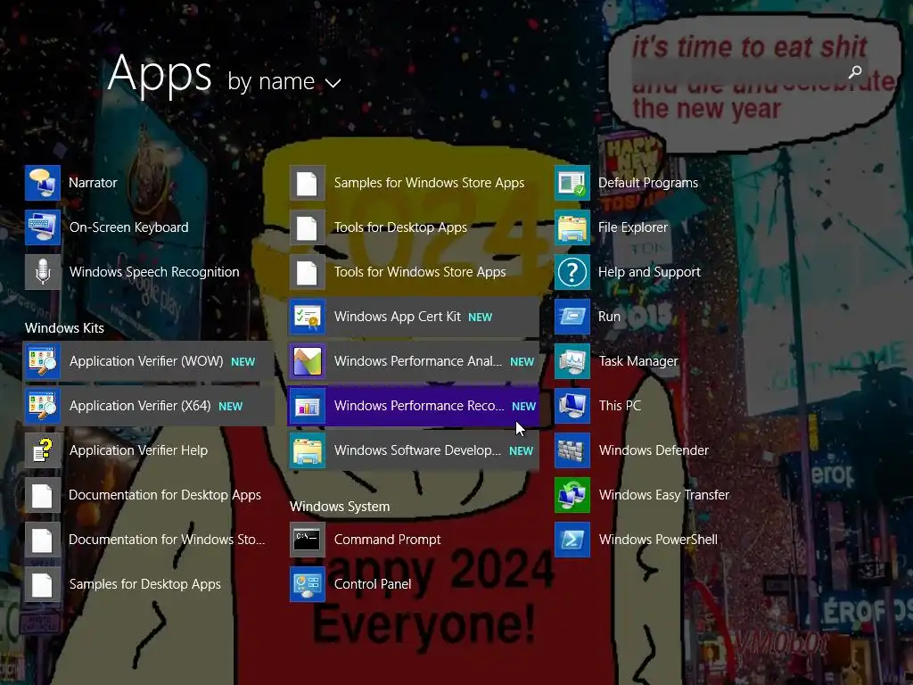
Task: Click the Narrator label text
Action: point(93,183)
